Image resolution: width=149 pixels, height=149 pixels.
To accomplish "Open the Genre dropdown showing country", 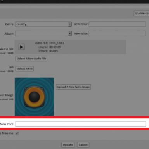I will 43,24.
